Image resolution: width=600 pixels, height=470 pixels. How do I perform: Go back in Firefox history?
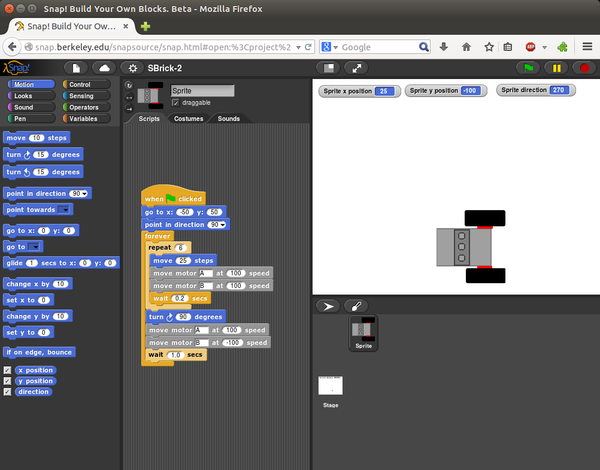coord(12,47)
